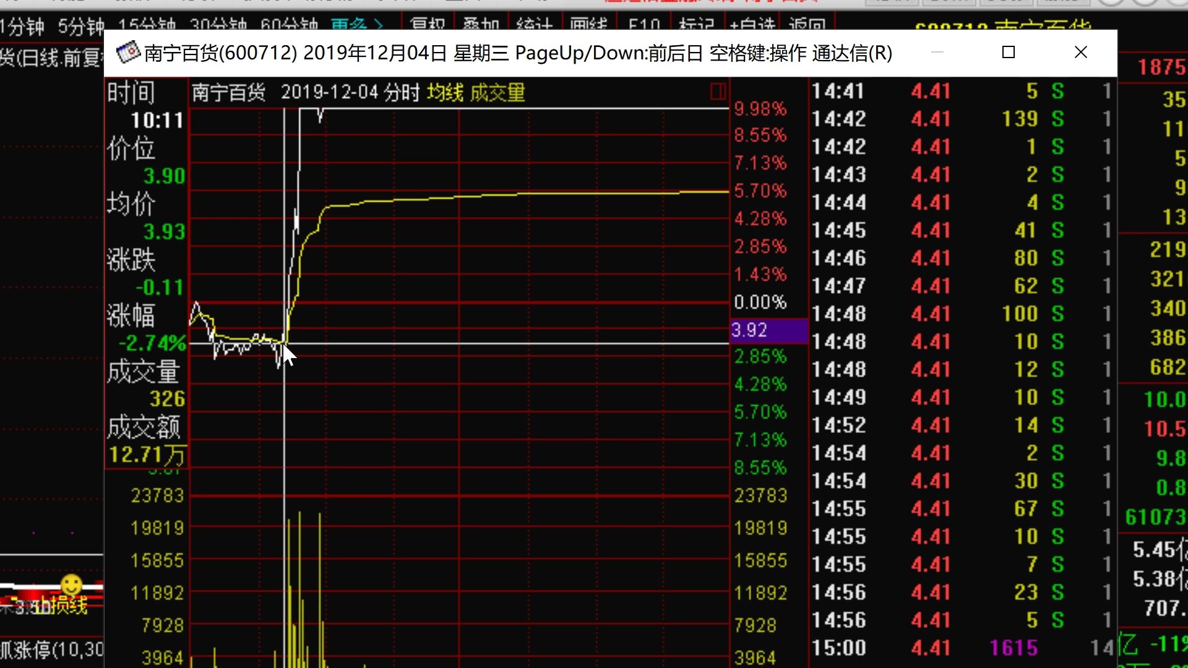Switch to 1分钟 period in main window
Viewport: 1188px width, 668px height.
pyautogui.click(x=22, y=26)
